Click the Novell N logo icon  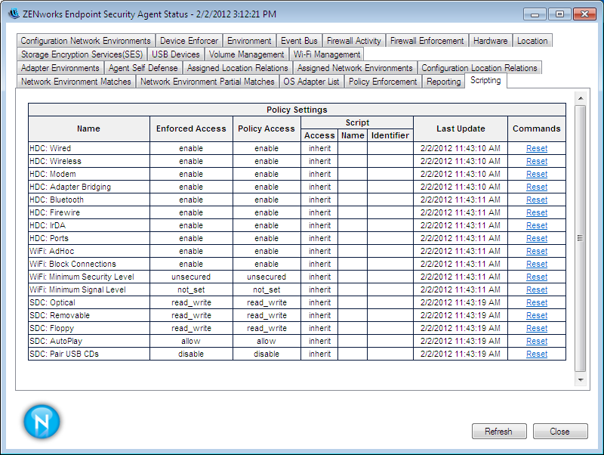point(42,422)
